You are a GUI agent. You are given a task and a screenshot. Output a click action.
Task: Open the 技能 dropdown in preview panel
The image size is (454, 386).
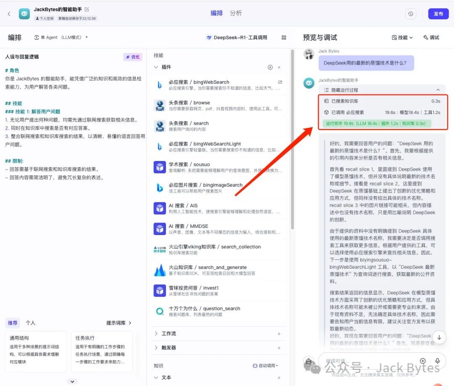pyautogui.click(x=402, y=37)
